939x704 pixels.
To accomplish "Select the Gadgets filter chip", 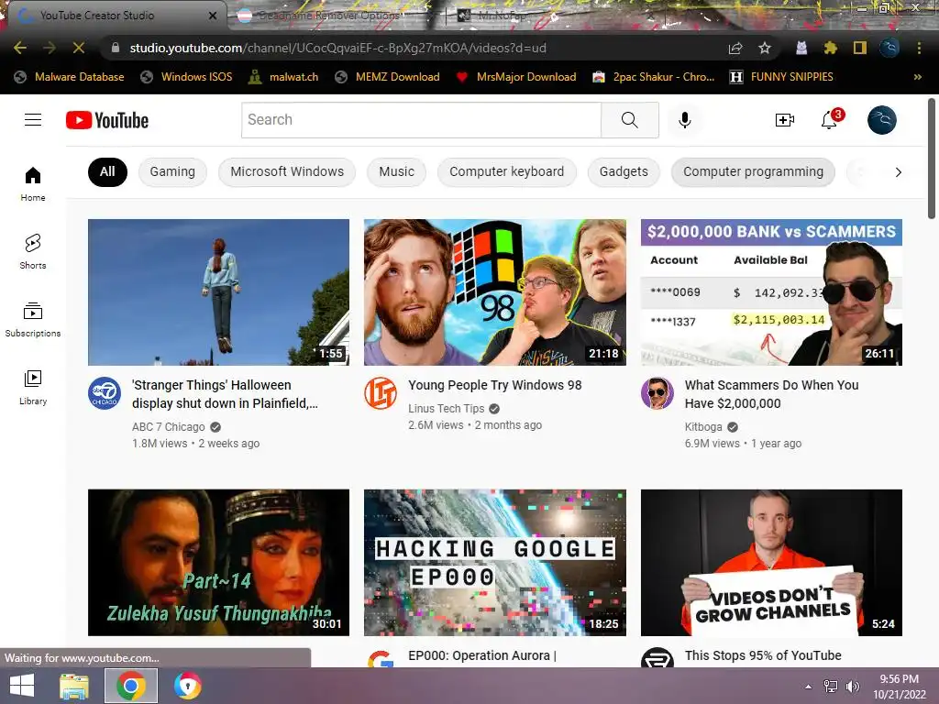I will (x=624, y=171).
